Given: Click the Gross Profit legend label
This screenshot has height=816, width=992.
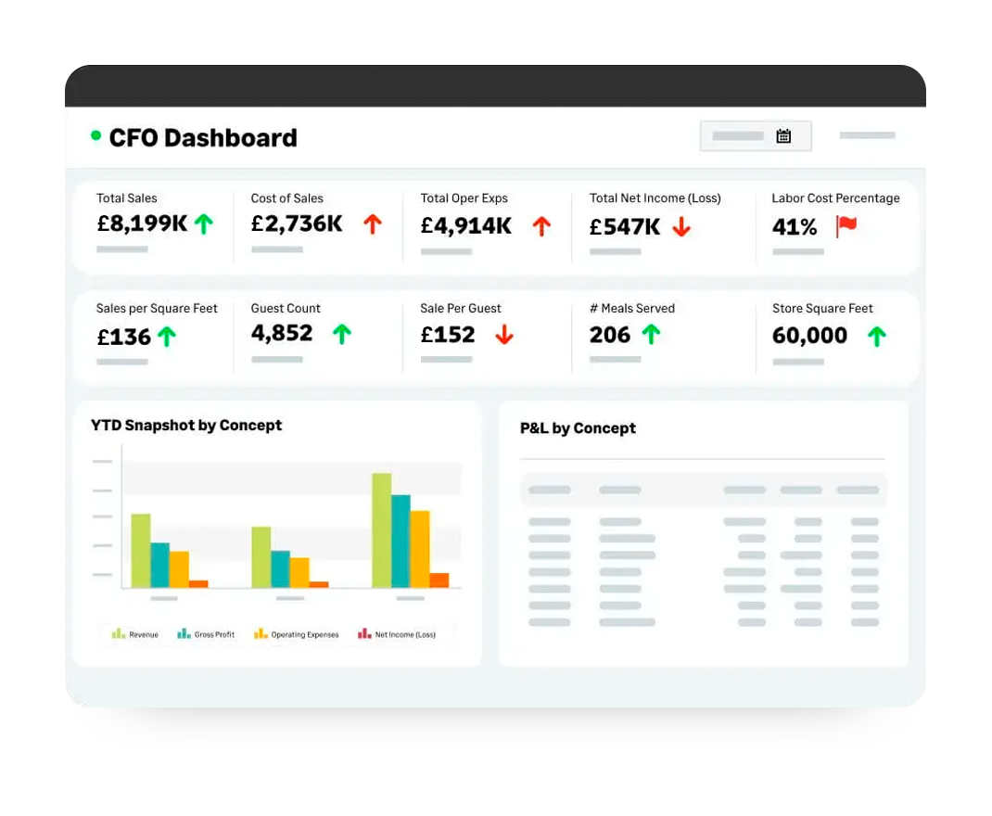Looking at the screenshot, I should pos(214,634).
